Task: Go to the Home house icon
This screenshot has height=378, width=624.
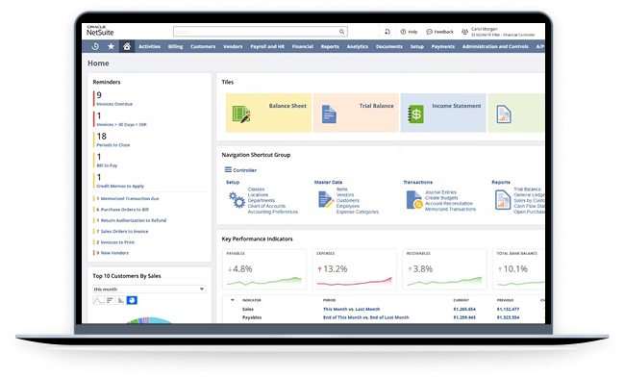Action: coord(127,46)
